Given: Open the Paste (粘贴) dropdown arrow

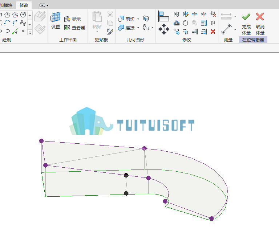Looking at the screenshot, I should 97,32.
